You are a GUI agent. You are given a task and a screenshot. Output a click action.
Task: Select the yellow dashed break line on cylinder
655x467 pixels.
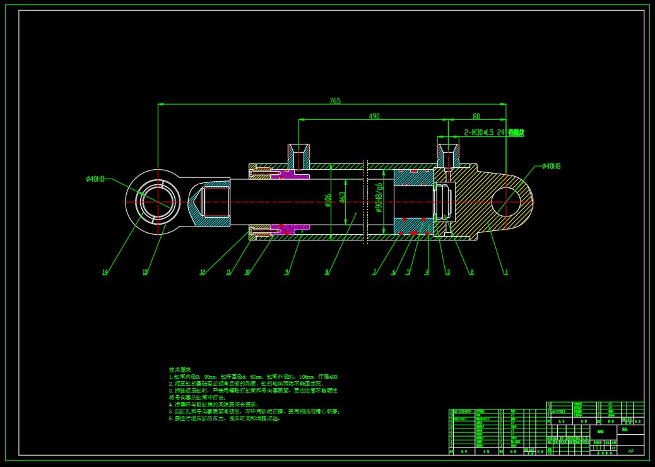[x=365, y=202]
